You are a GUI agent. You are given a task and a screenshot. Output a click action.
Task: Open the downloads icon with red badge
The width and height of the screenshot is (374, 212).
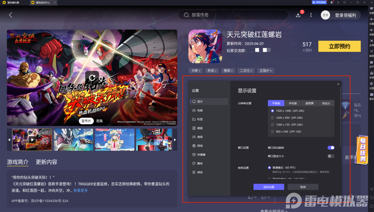tap(298, 15)
